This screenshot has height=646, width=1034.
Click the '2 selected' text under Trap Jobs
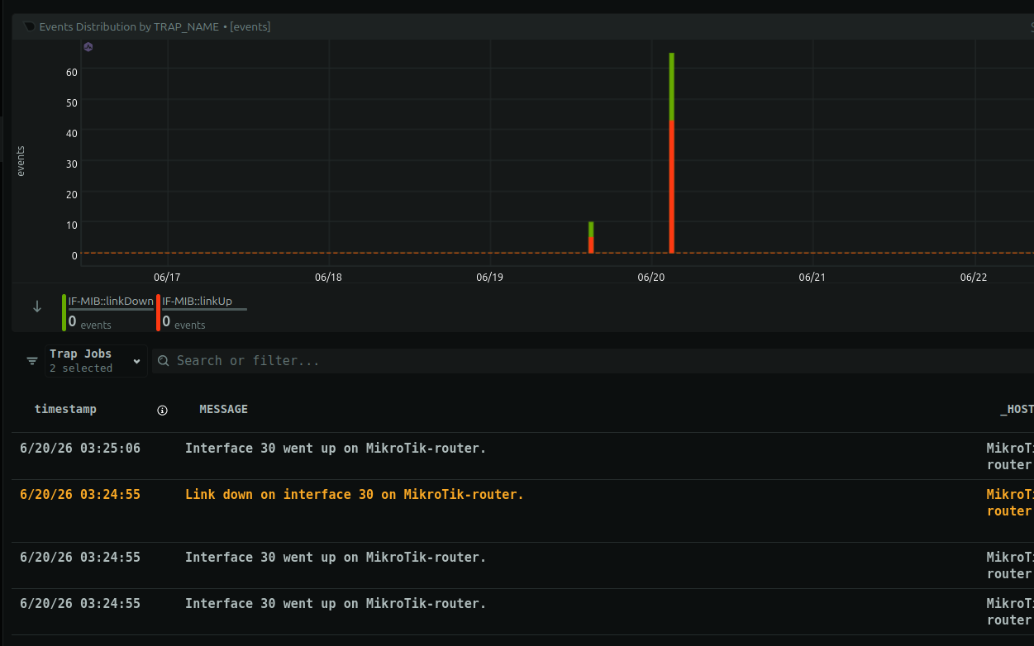point(81,368)
